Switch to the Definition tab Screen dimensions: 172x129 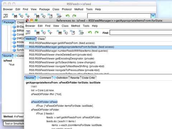(x=61, y=78)
